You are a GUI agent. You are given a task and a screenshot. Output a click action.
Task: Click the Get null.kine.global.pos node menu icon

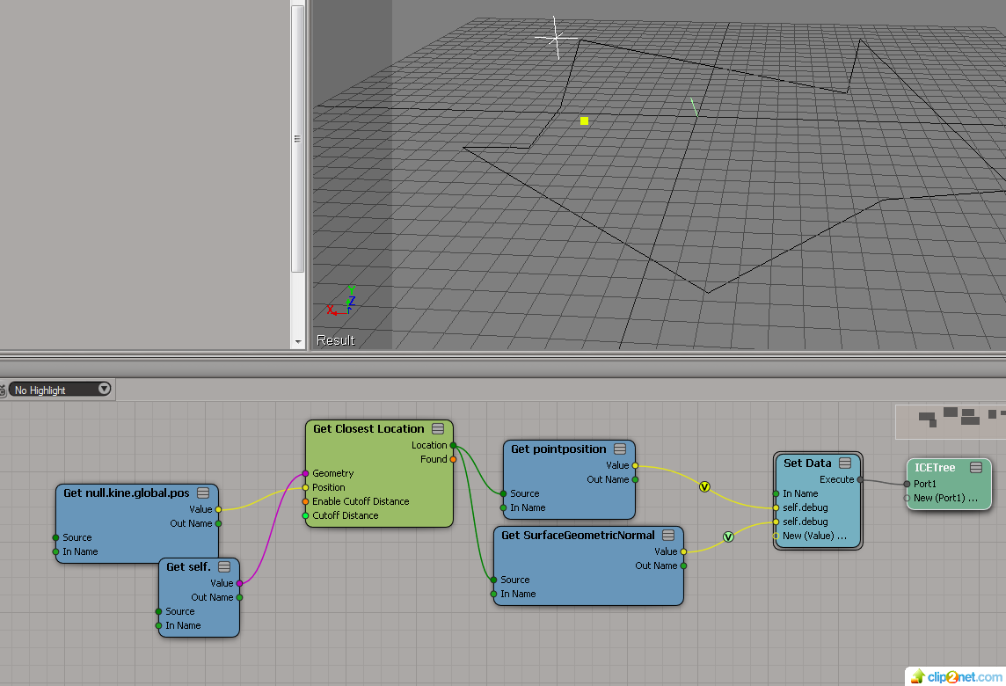(x=203, y=493)
